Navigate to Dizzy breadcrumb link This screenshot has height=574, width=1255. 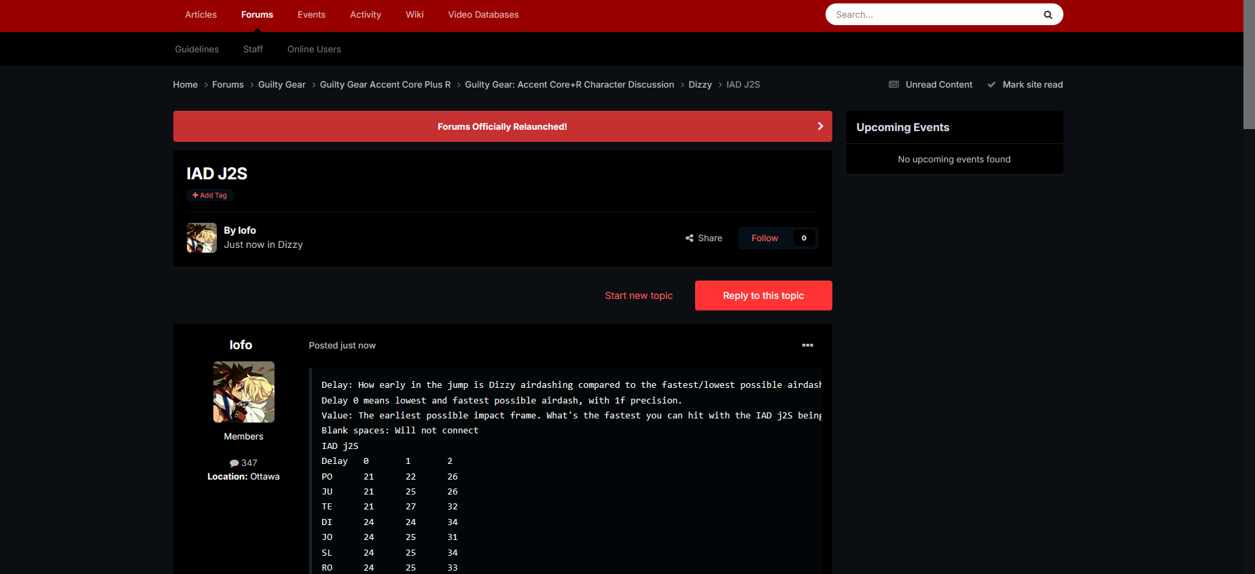pyautogui.click(x=700, y=85)
